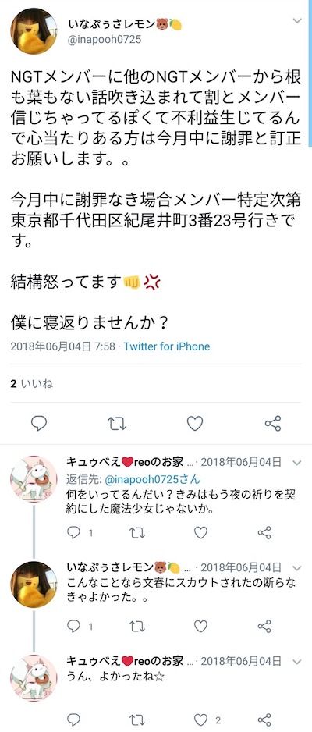
Task: Share the first キュゥべえ reply
Action: (x=264, y=533)
